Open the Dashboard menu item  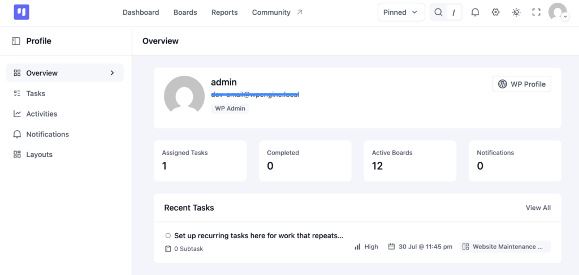(x=141, y=12)
